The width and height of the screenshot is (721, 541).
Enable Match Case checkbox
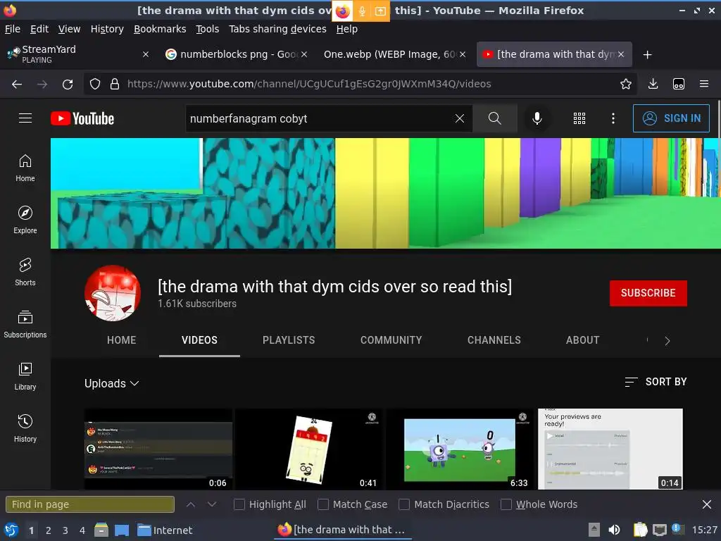pyautogui.click(x=323, y=504)
